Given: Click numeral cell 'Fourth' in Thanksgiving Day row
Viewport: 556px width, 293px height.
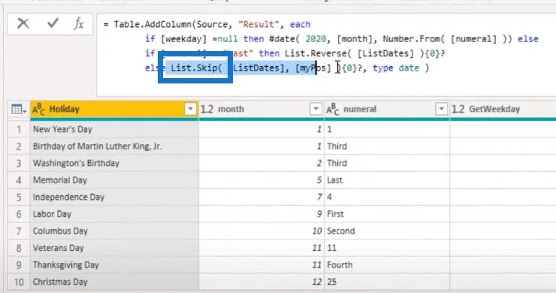Looking at the screenshot, I should tap(387, 265).
